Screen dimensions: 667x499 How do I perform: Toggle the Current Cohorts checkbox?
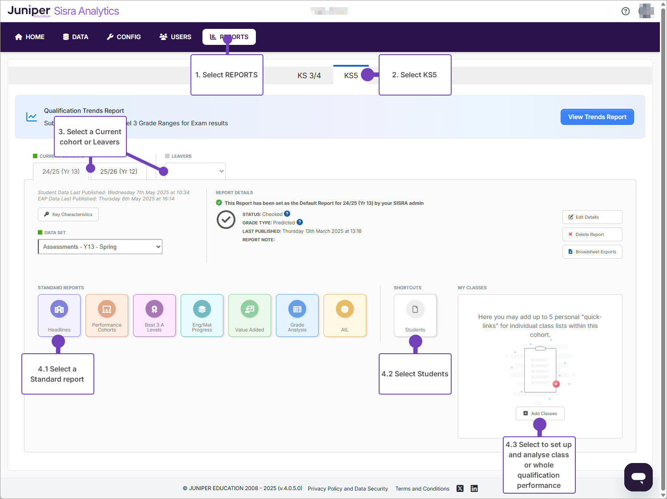pos(36,156)
